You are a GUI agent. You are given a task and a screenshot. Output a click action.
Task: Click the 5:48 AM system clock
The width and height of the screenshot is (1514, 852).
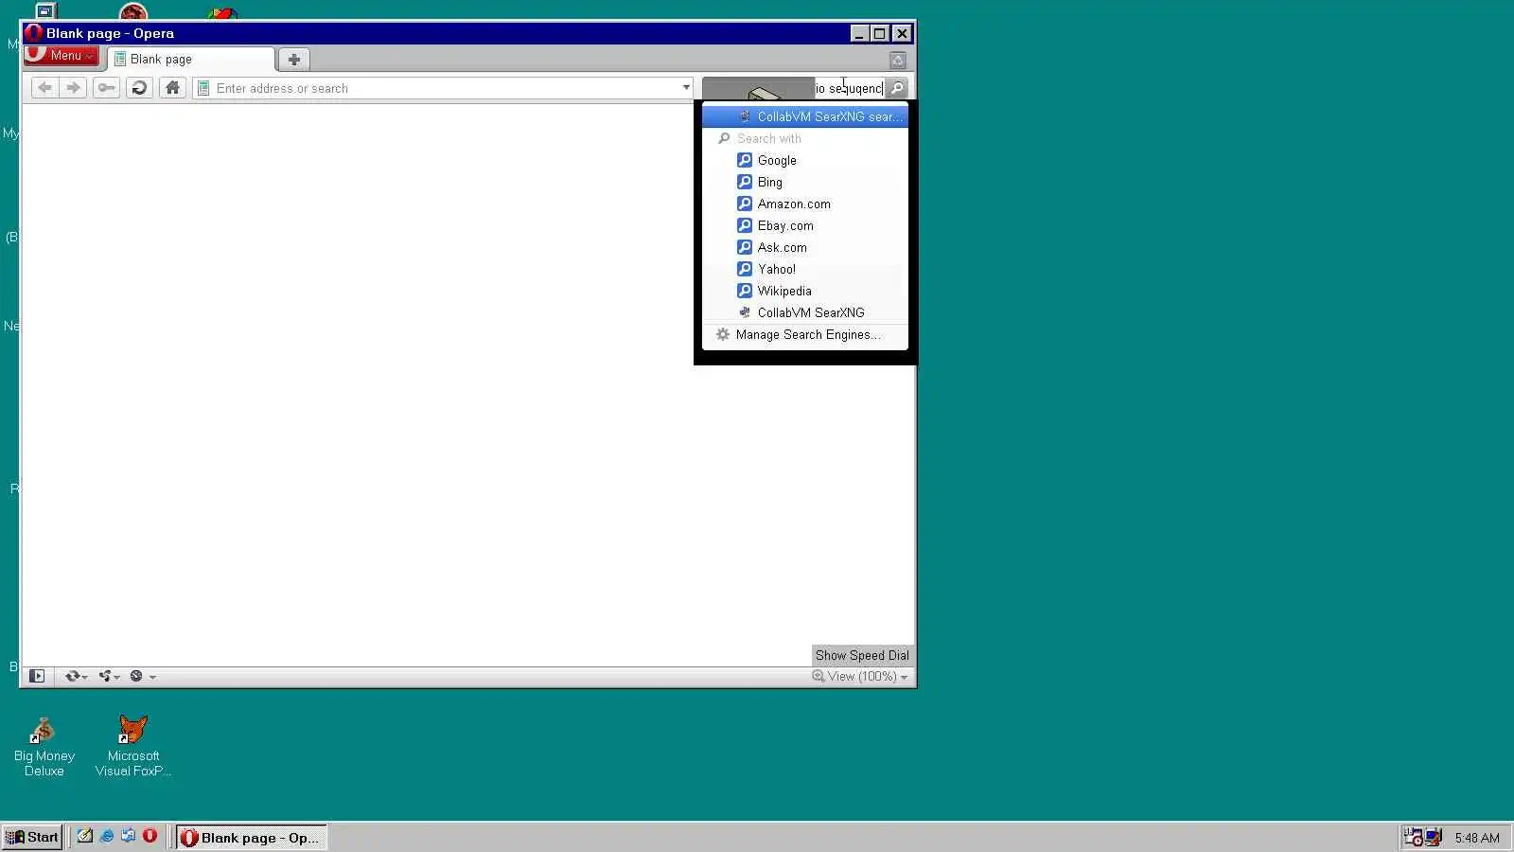tap(1477, 838)
